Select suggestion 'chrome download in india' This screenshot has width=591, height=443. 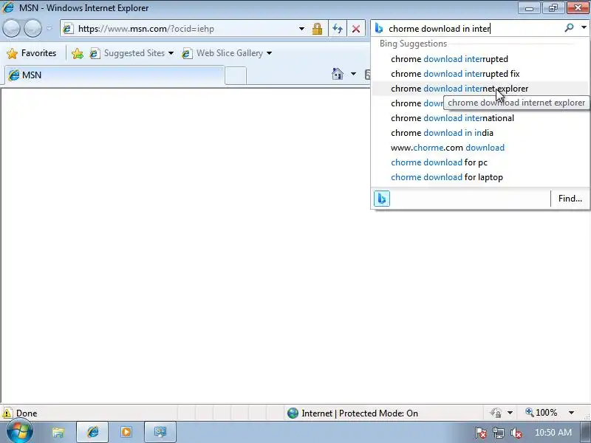[x=479, y=133]
